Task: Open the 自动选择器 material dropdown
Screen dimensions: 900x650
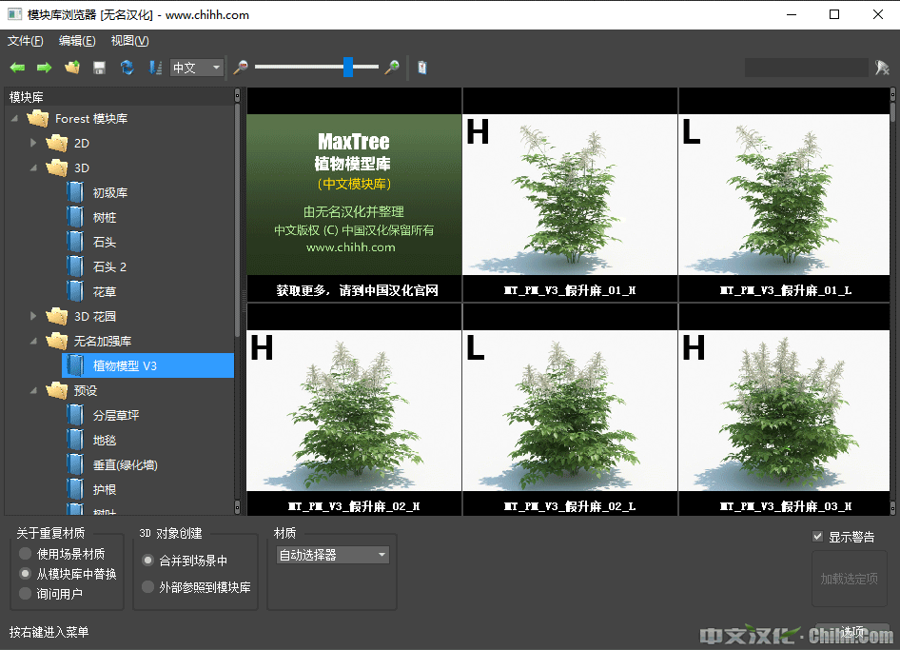Action: click(x=332, y=555)
